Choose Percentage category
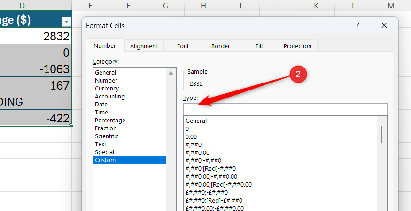 tap(130, 121)
